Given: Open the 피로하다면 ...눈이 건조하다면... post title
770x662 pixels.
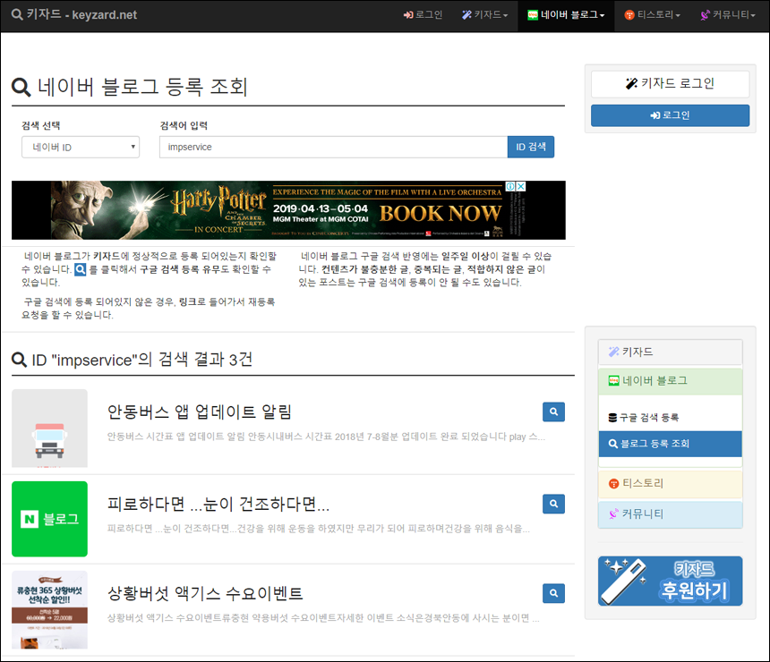Looking at the screenshot, I should tap(218, 504).
